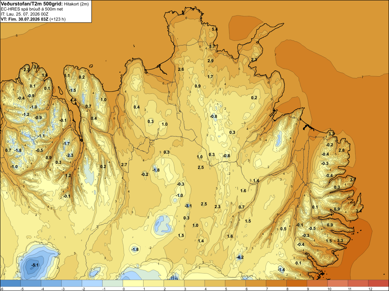Select the light yellow swatch between 0 and 1
The image size is (389, 291).
click(133, 283)
